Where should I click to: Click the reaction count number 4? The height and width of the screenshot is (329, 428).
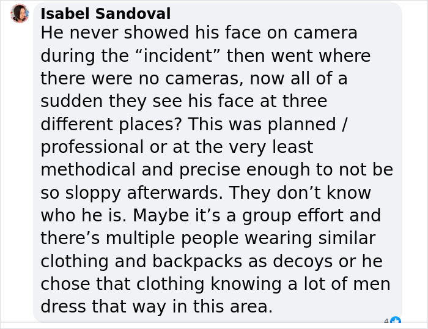coord(386,321)
